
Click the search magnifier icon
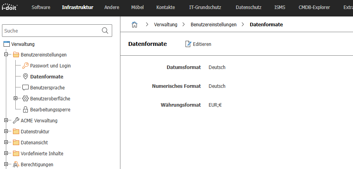105,31
